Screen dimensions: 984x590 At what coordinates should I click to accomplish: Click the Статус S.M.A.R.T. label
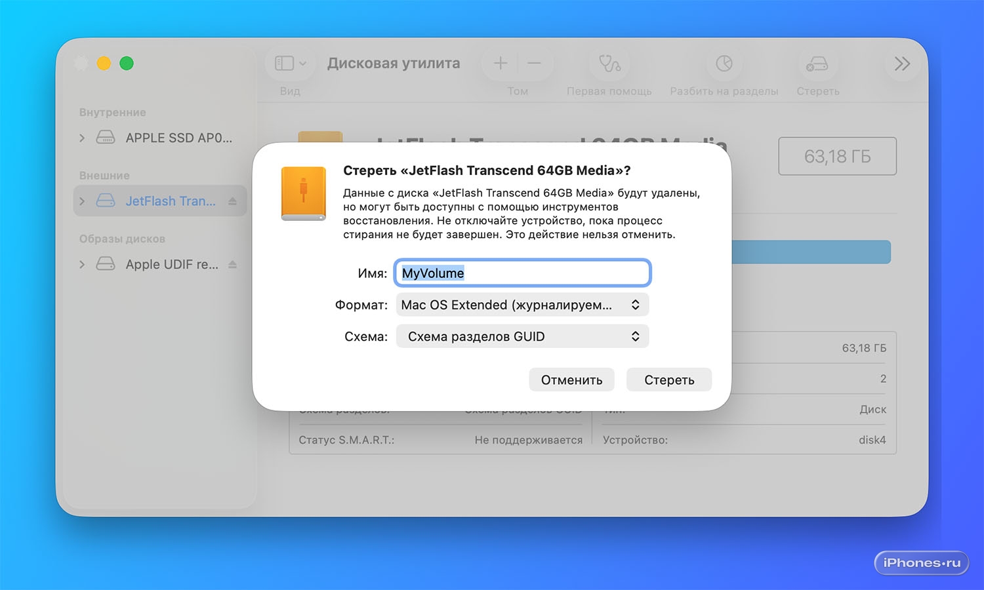click(346, 440)
